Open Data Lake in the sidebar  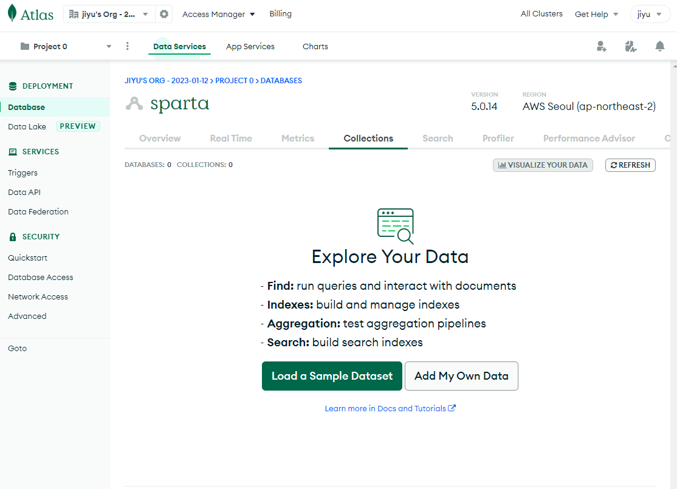(x=27, y=126)
